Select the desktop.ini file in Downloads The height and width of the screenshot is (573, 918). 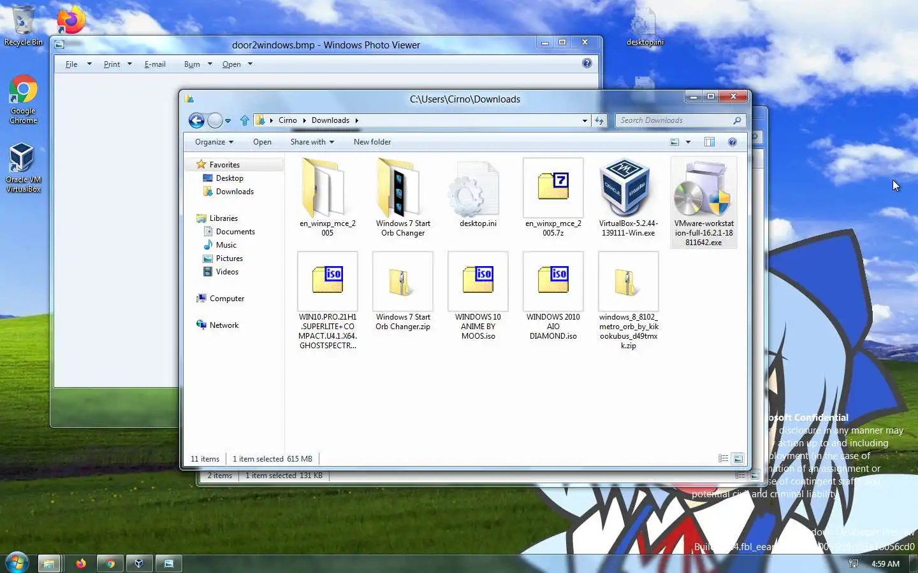478,194
